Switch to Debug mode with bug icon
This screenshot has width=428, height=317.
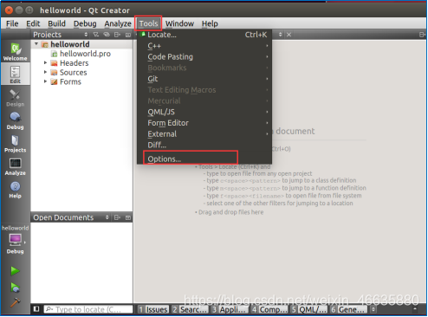click(15, 120)
